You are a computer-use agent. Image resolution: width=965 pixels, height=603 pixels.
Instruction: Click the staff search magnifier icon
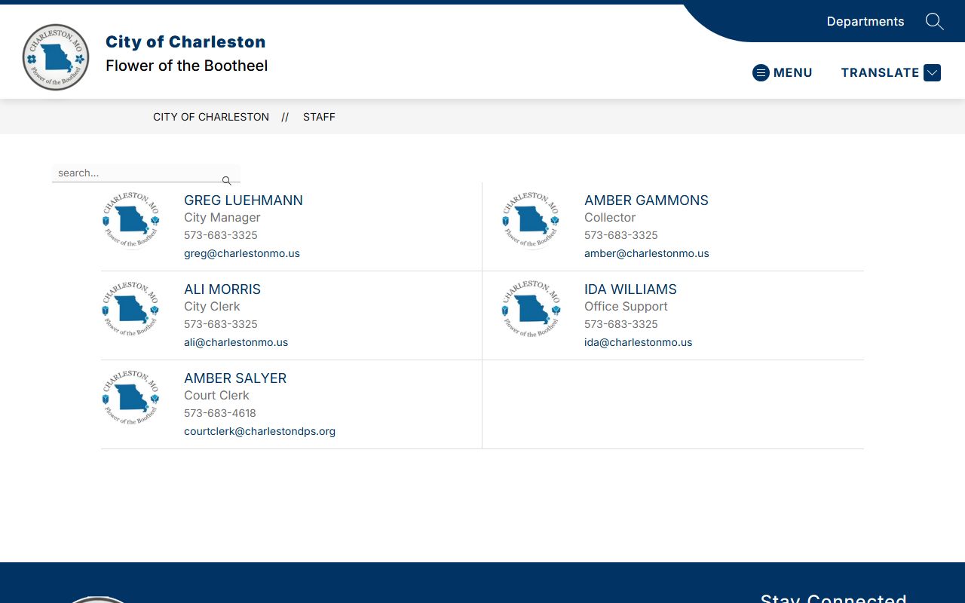pos(226,180)
